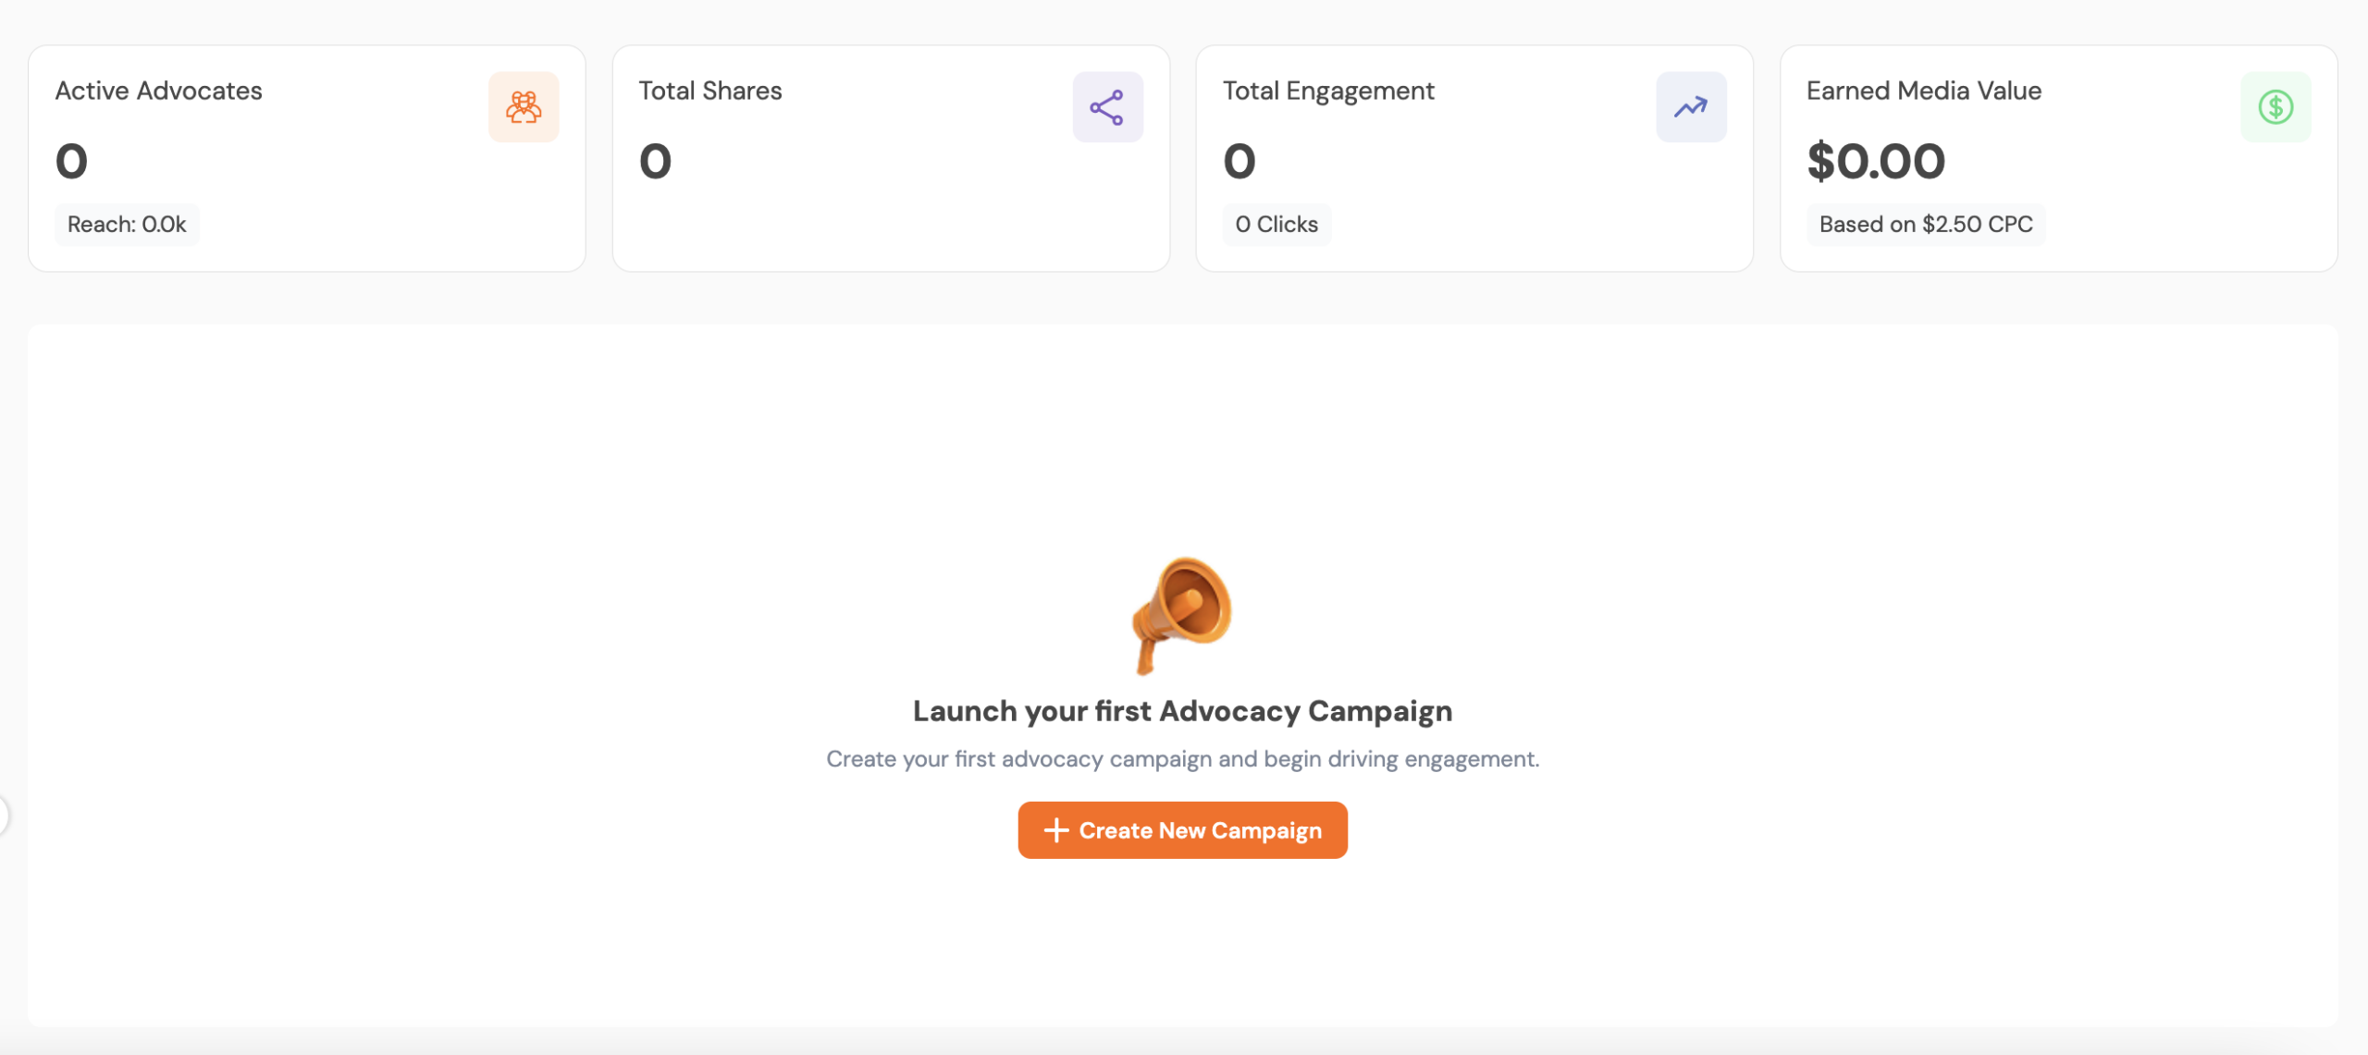The height and width of the screenshot is (1055, 2368).
Task: Click the Active Advocates count value
Action: [71, 161]
